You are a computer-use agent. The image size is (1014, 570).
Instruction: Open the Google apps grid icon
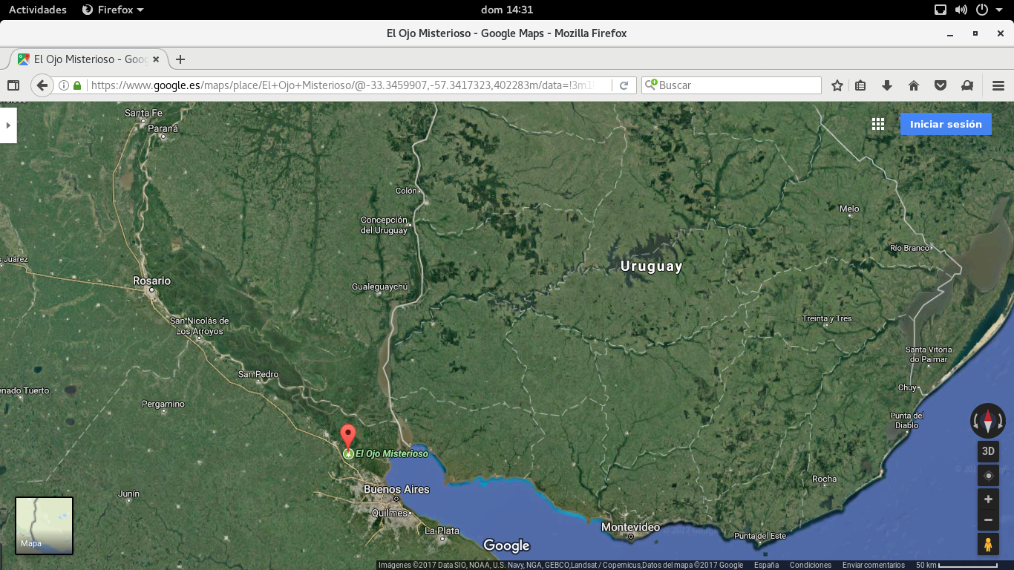click(x=878, y=124)
